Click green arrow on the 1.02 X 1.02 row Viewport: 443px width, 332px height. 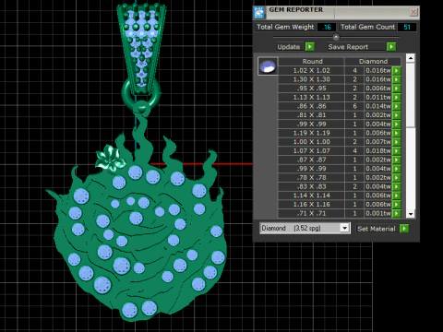pos(397,70)
